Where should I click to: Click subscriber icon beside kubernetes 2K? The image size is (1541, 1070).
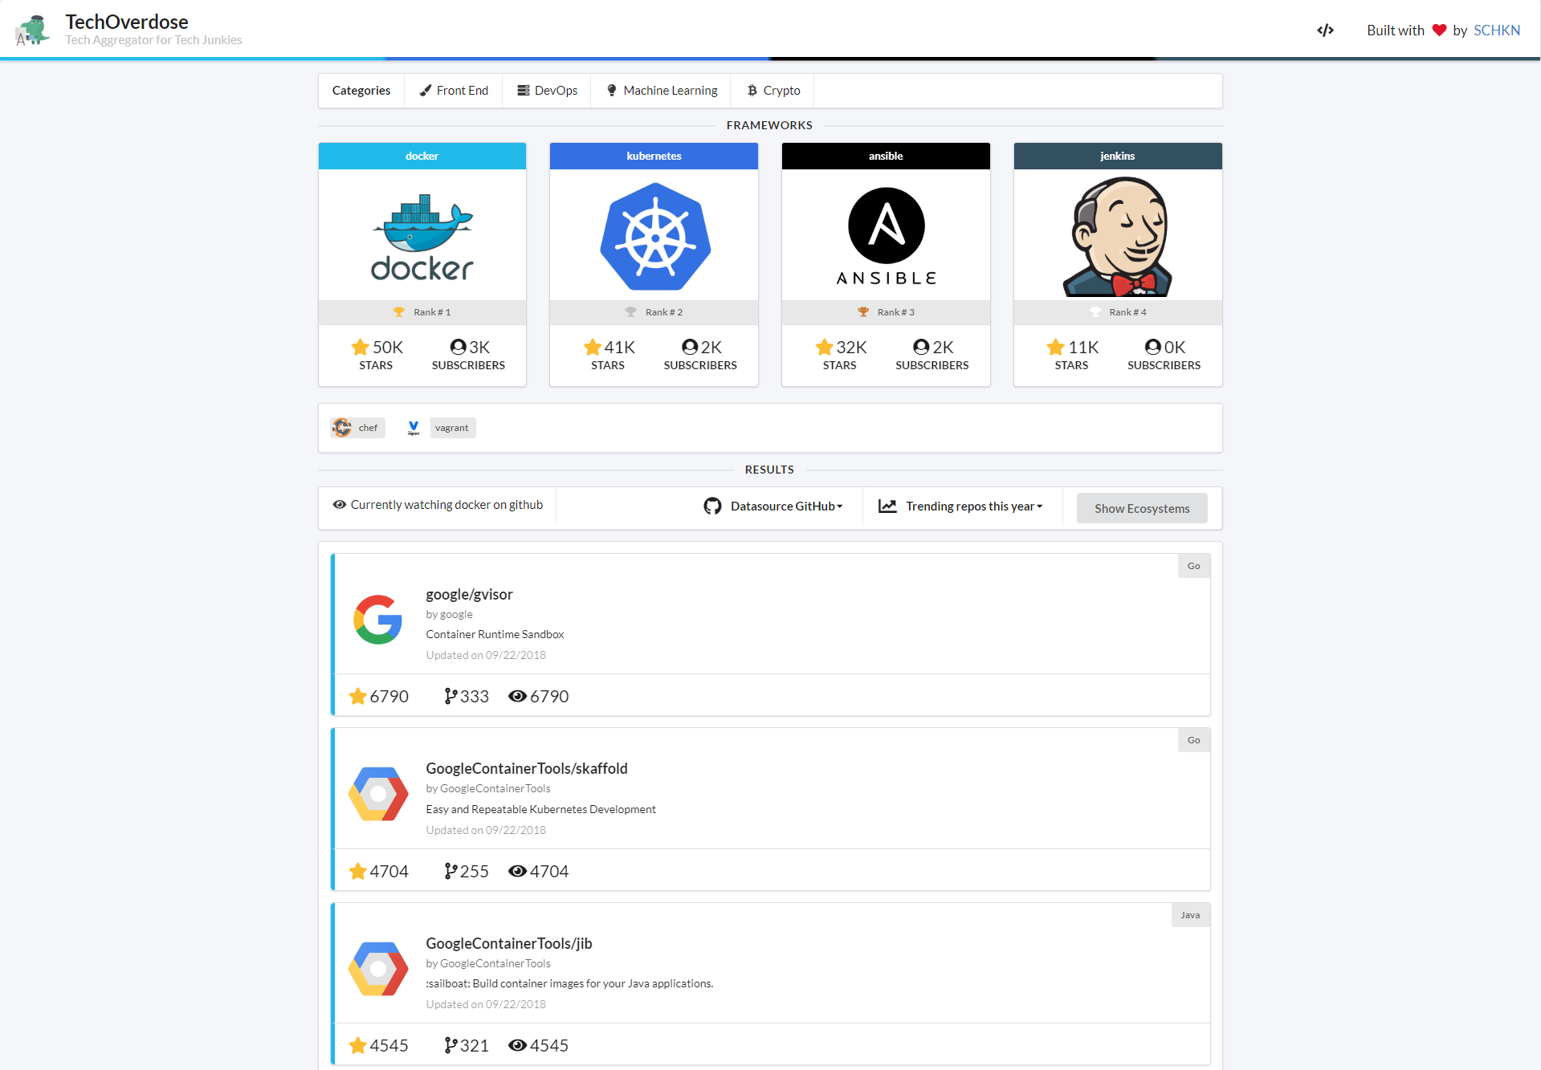pos(690,347)
